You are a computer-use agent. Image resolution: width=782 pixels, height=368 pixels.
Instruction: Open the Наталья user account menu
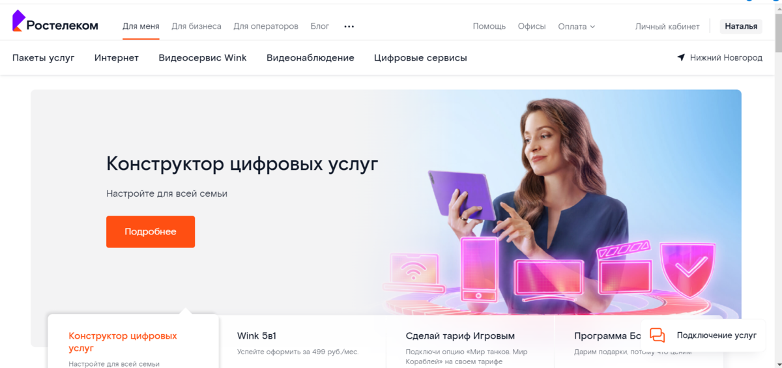(741, 27)
